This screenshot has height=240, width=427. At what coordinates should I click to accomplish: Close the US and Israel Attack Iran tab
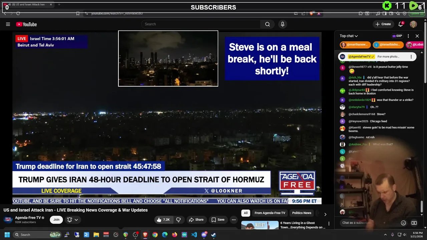click(51, 4)
